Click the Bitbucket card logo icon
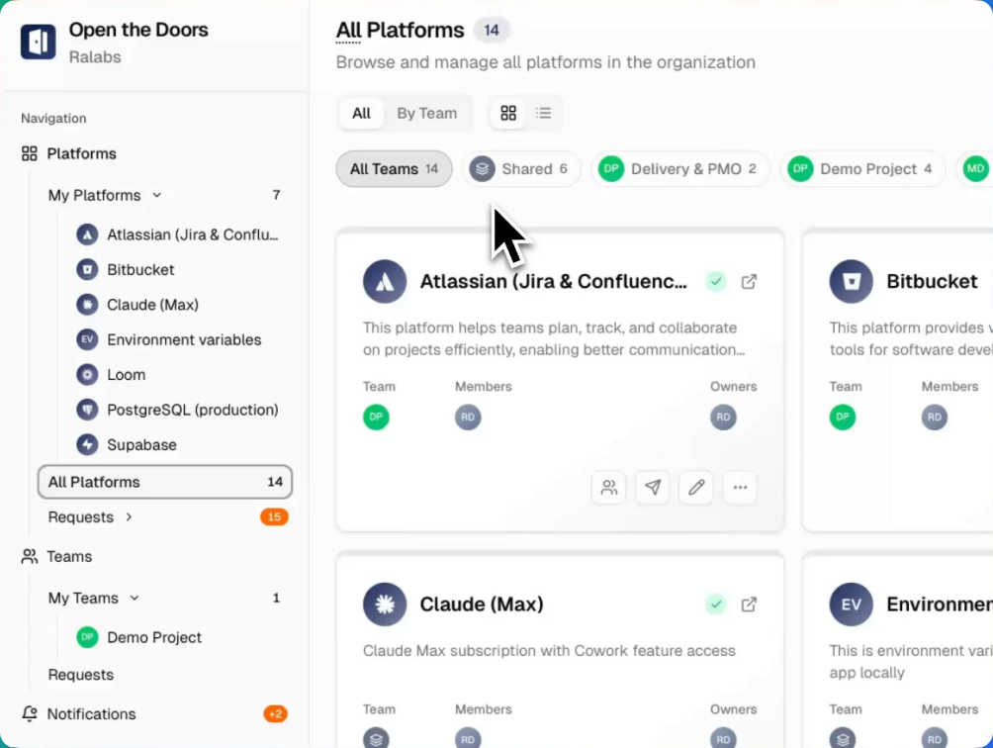 (852, 281)
